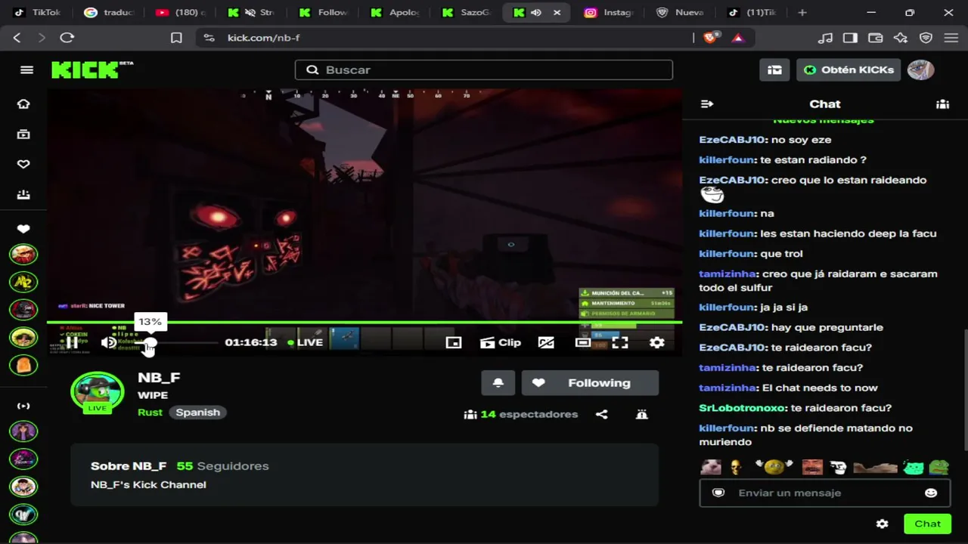Insert the golden skull emote
968x544 pixels.
point(737,467)
